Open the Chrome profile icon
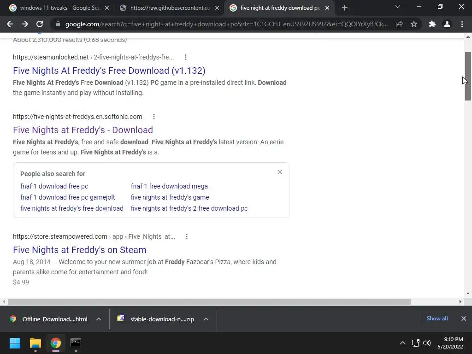Image resolution: width=472 pixels, height=354 pixels. 447,24
